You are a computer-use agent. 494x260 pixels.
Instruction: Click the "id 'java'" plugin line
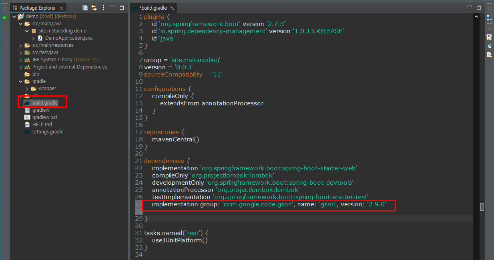pyautogui.click(x=163, y=38)
